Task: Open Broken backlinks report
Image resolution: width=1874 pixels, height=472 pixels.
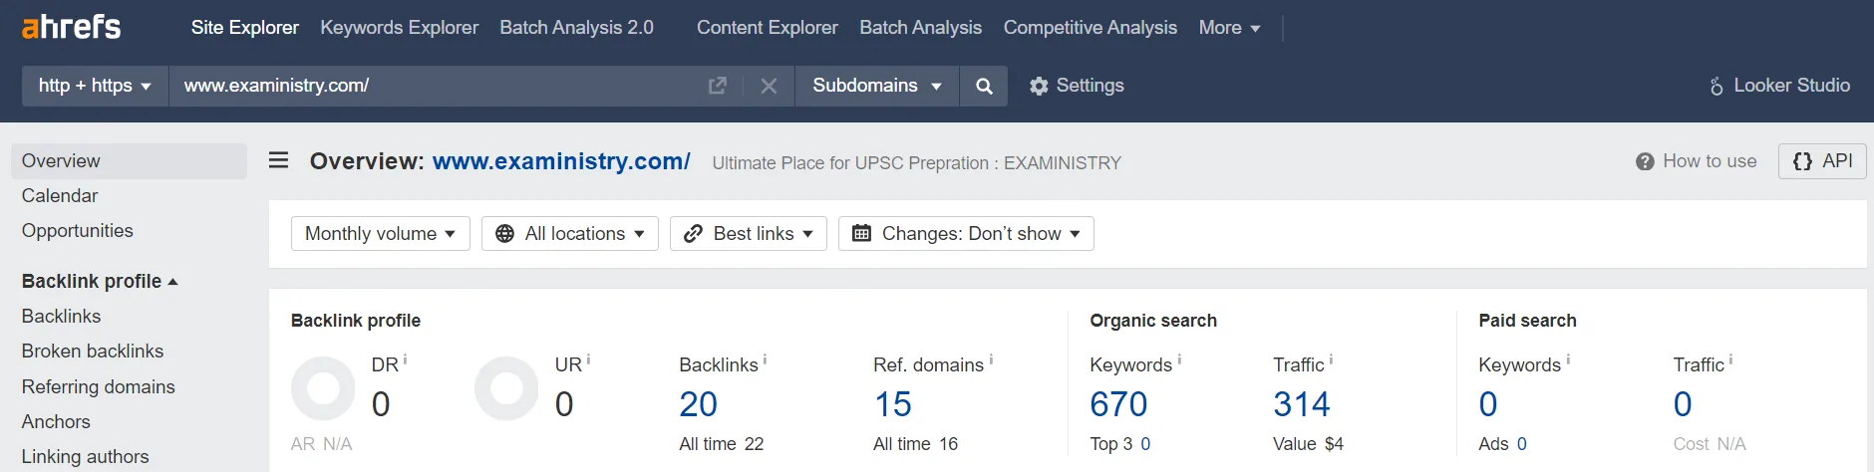Action: point(93,351)
